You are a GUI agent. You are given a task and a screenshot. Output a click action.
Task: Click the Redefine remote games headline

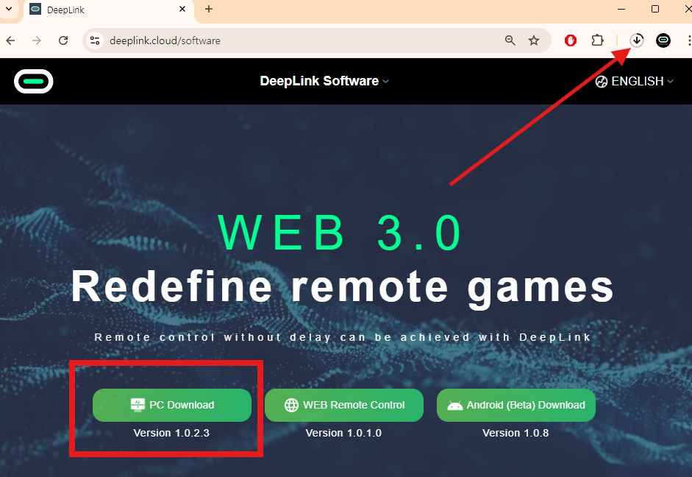coord(343,289)
